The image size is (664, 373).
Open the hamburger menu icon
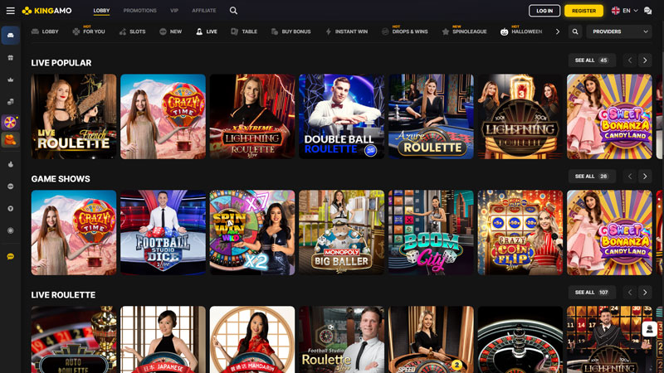11,11
